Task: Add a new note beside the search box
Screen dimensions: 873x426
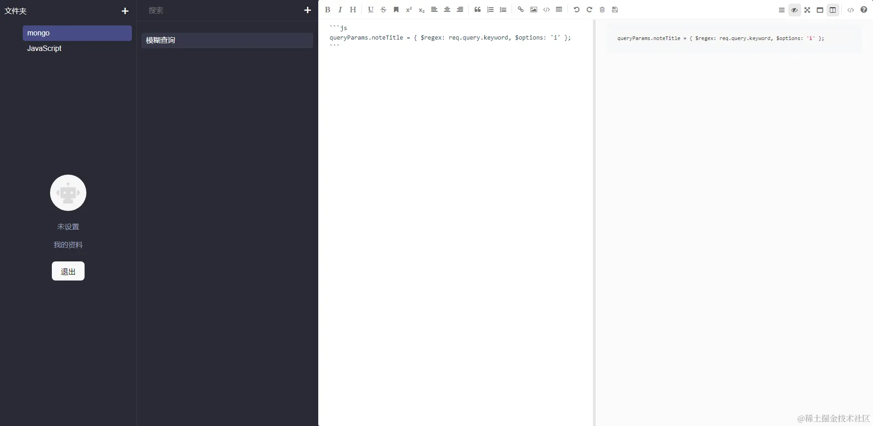Action: click(307, 10)
